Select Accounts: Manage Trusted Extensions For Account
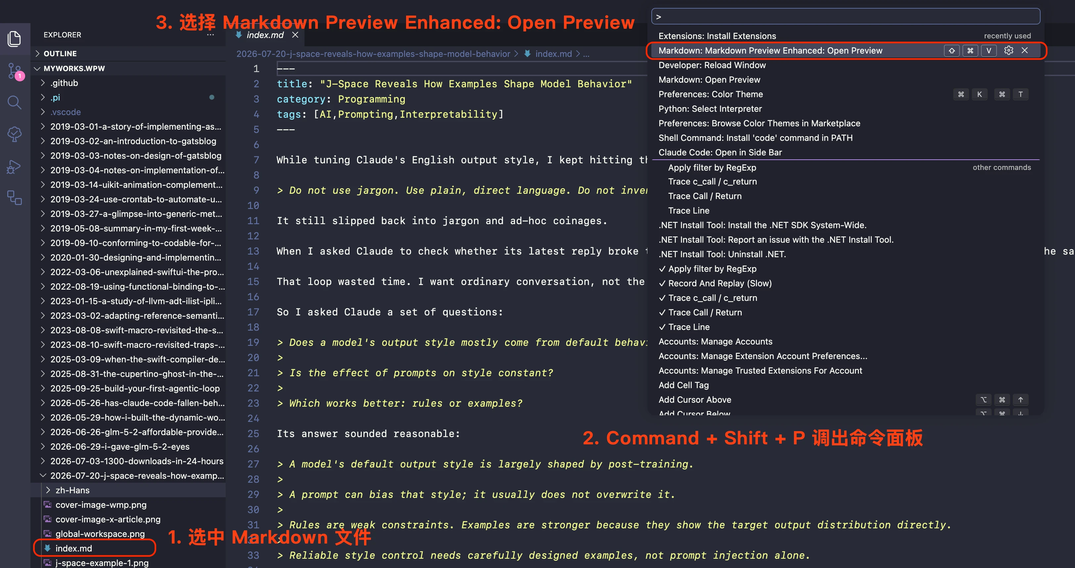Viewport: 1075px width, 568px height. pos(846,371)
